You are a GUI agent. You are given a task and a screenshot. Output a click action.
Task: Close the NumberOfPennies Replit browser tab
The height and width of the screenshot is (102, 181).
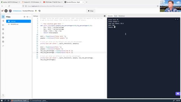(x=83, y=2)
